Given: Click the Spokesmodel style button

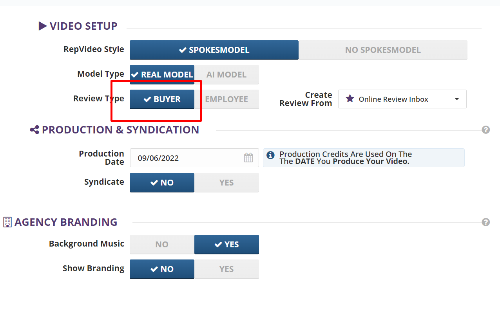Looking at the screenshot, I should click(x=214, y=50).
